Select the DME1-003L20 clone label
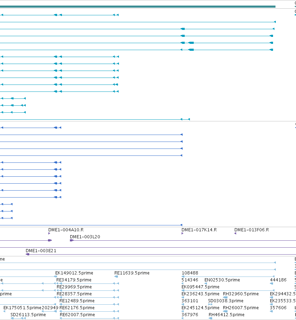 click(85, 237)
